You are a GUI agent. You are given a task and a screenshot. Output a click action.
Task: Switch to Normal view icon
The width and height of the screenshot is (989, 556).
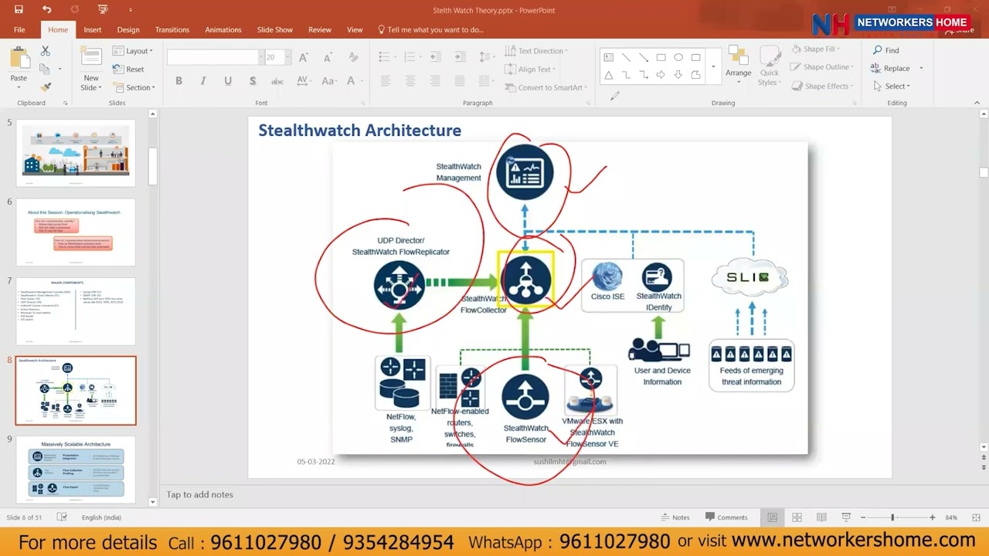click(772, 517)
